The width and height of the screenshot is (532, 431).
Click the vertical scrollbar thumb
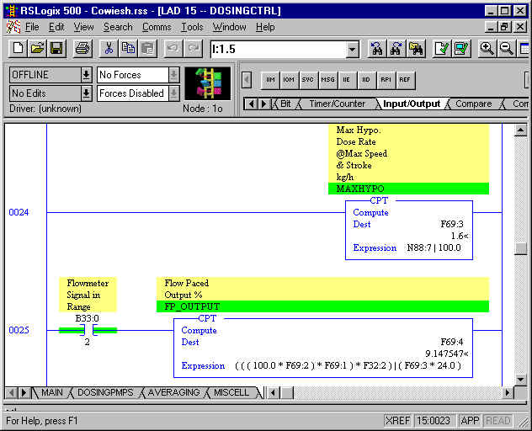[520, 248]
